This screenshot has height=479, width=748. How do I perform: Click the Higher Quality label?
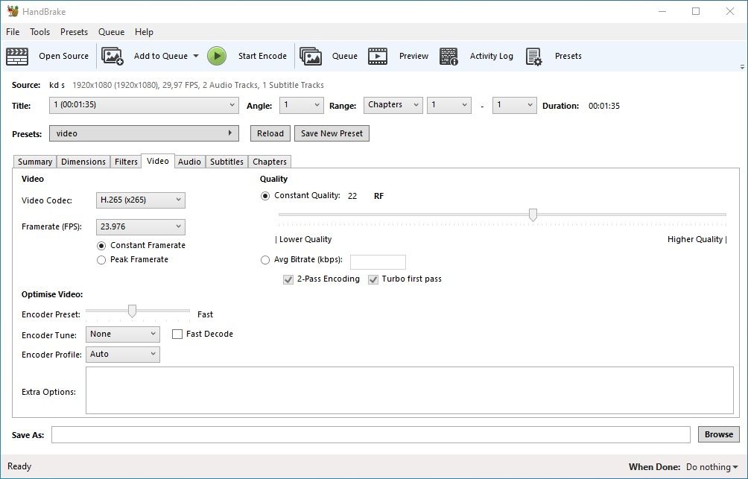click(697, 240)
